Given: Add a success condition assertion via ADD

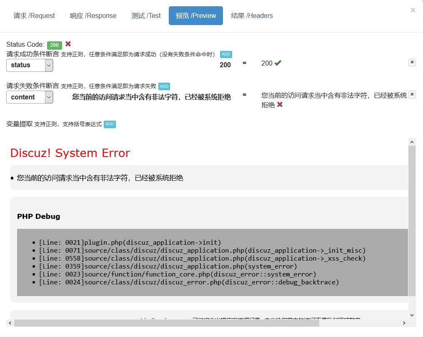Looking at the screenshot, I should click(x=226, y=54).
